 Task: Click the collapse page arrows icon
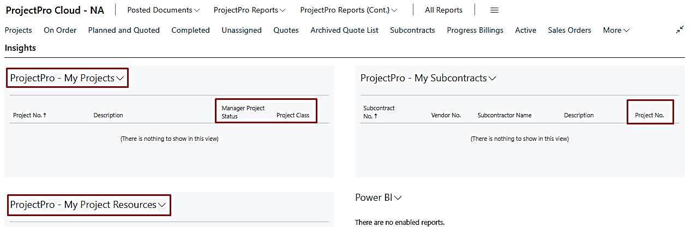pyautogui.click(x=680, y=30)
